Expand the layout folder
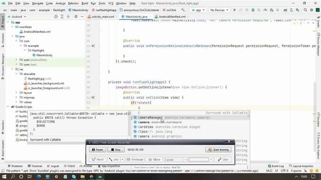Viewport: 321px width, 180px height. coord(17,92)
